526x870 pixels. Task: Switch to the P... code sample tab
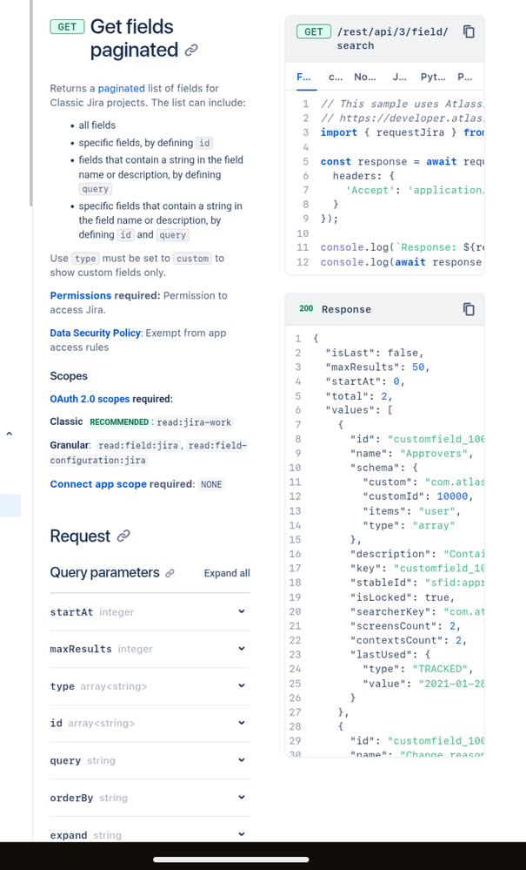[x=464, y=78]
